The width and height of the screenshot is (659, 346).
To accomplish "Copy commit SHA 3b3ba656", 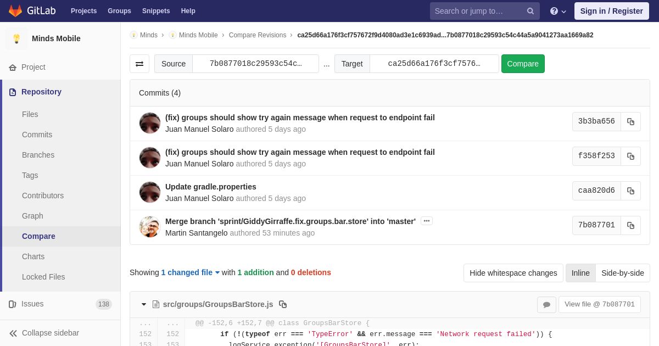I will [630, 121].
